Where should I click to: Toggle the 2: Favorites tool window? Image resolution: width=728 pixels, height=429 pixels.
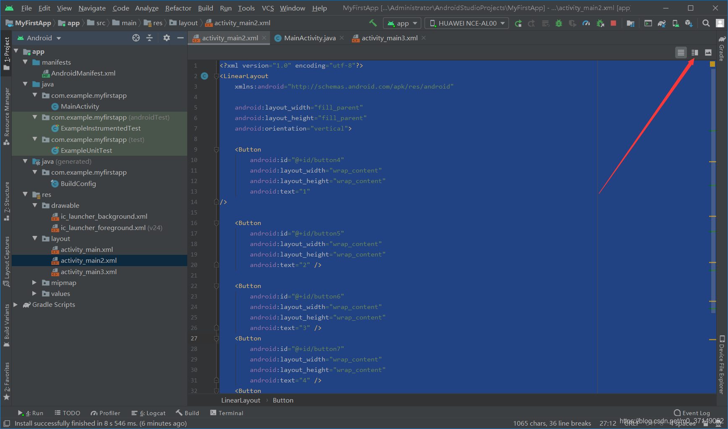point(6,381)
